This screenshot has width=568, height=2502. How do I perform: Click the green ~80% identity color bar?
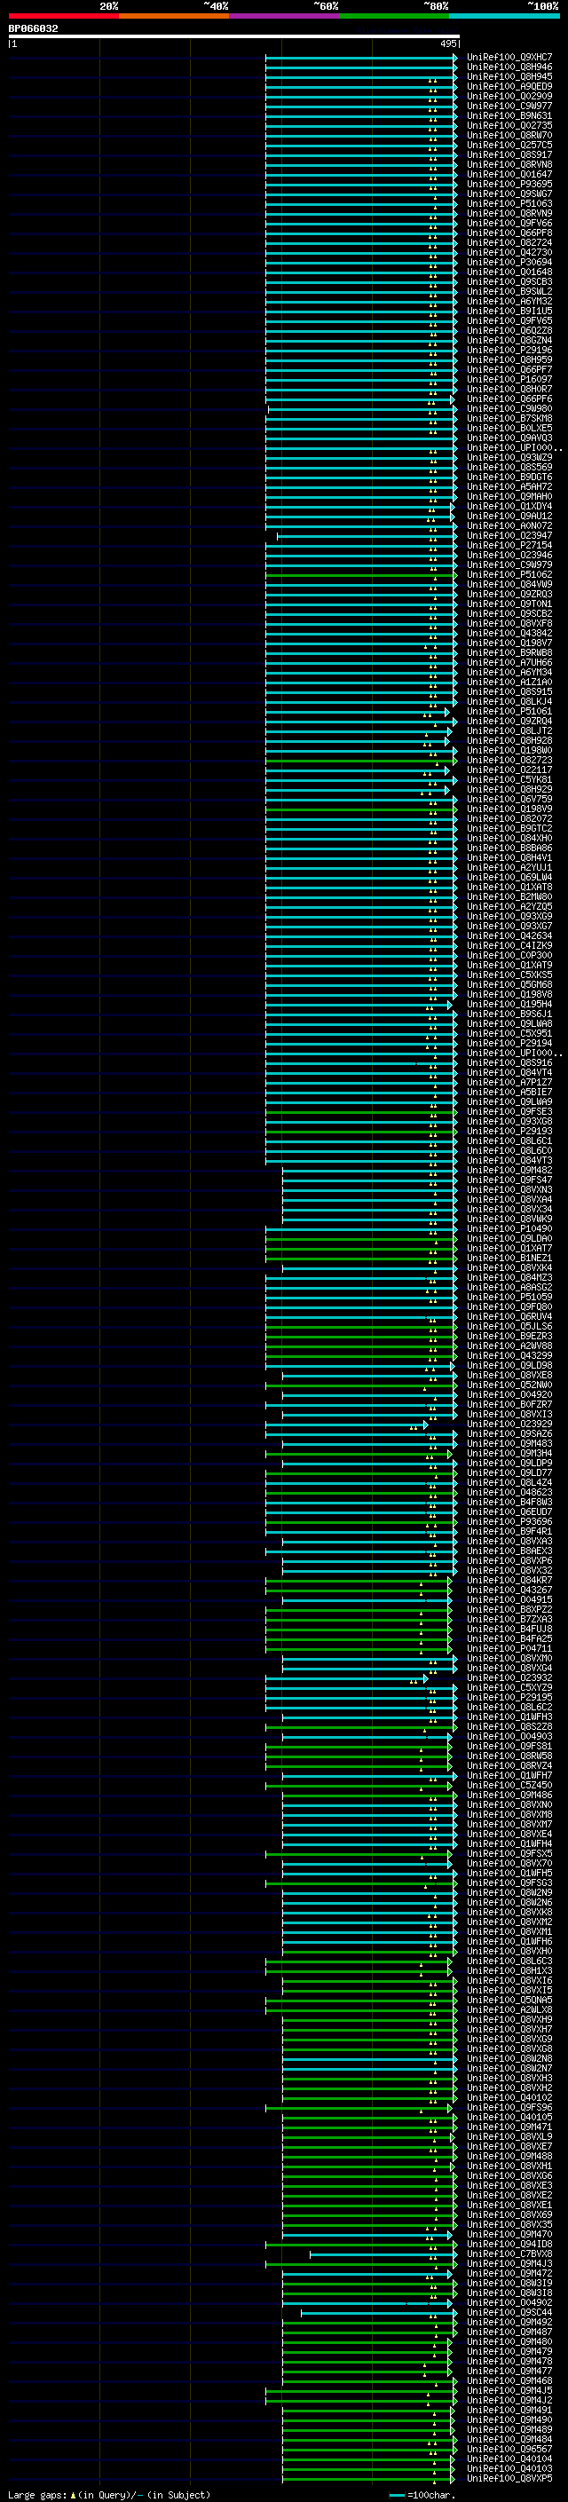click(394, 16)
